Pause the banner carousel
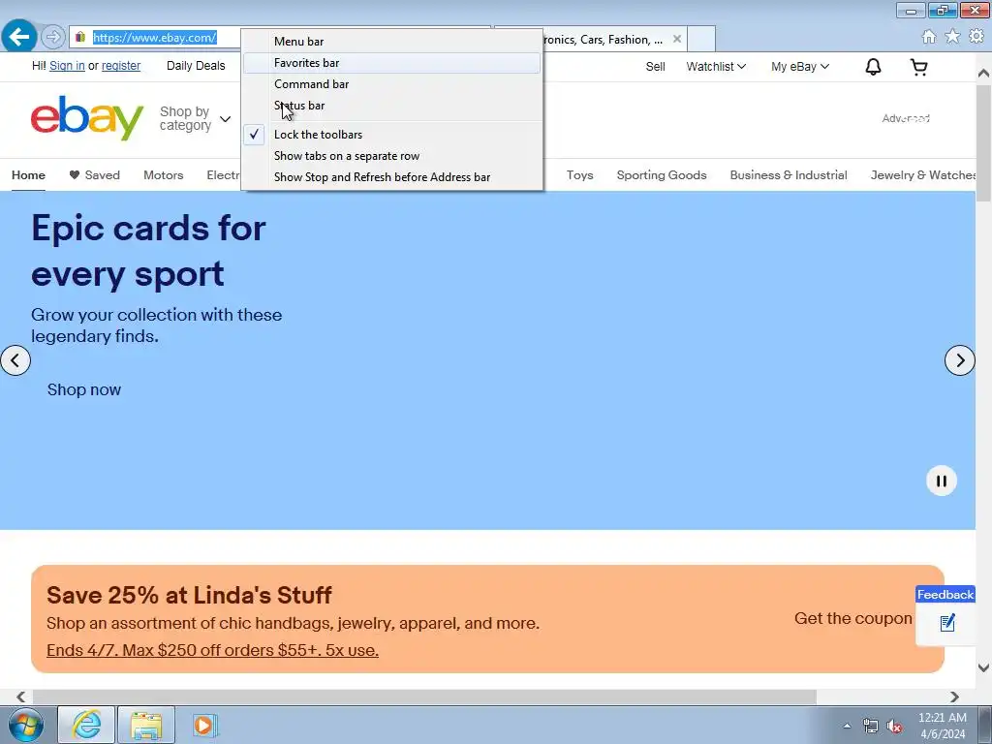 (x=942, y=480)
